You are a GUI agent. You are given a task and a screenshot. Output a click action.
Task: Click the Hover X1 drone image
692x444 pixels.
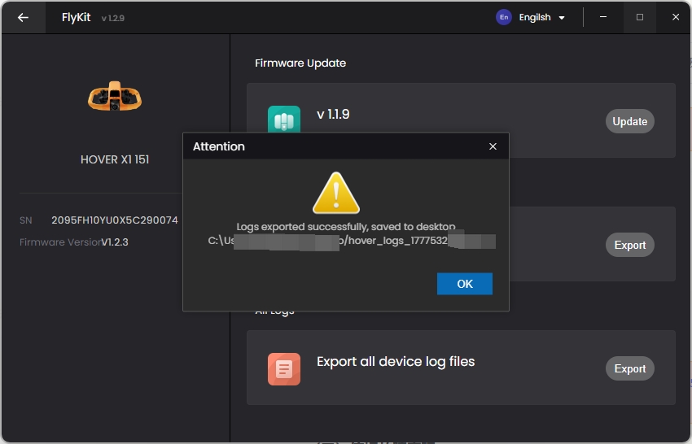point(115,96)
